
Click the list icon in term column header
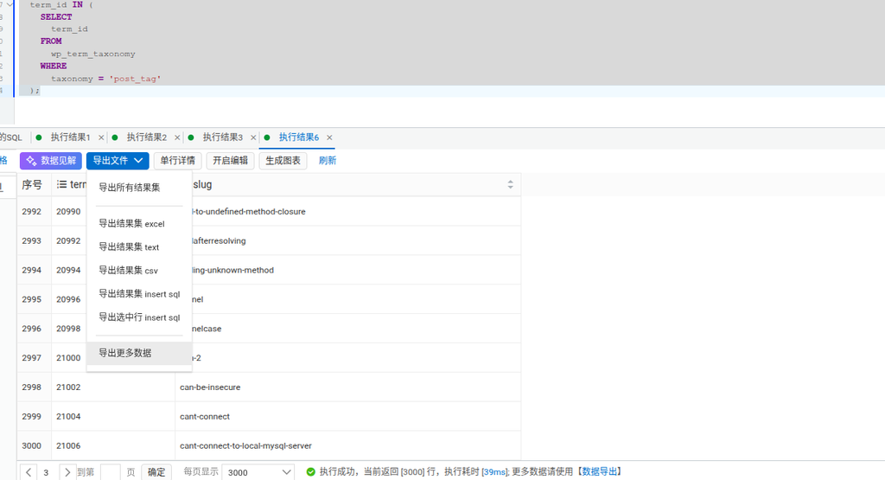click(61, 185)
